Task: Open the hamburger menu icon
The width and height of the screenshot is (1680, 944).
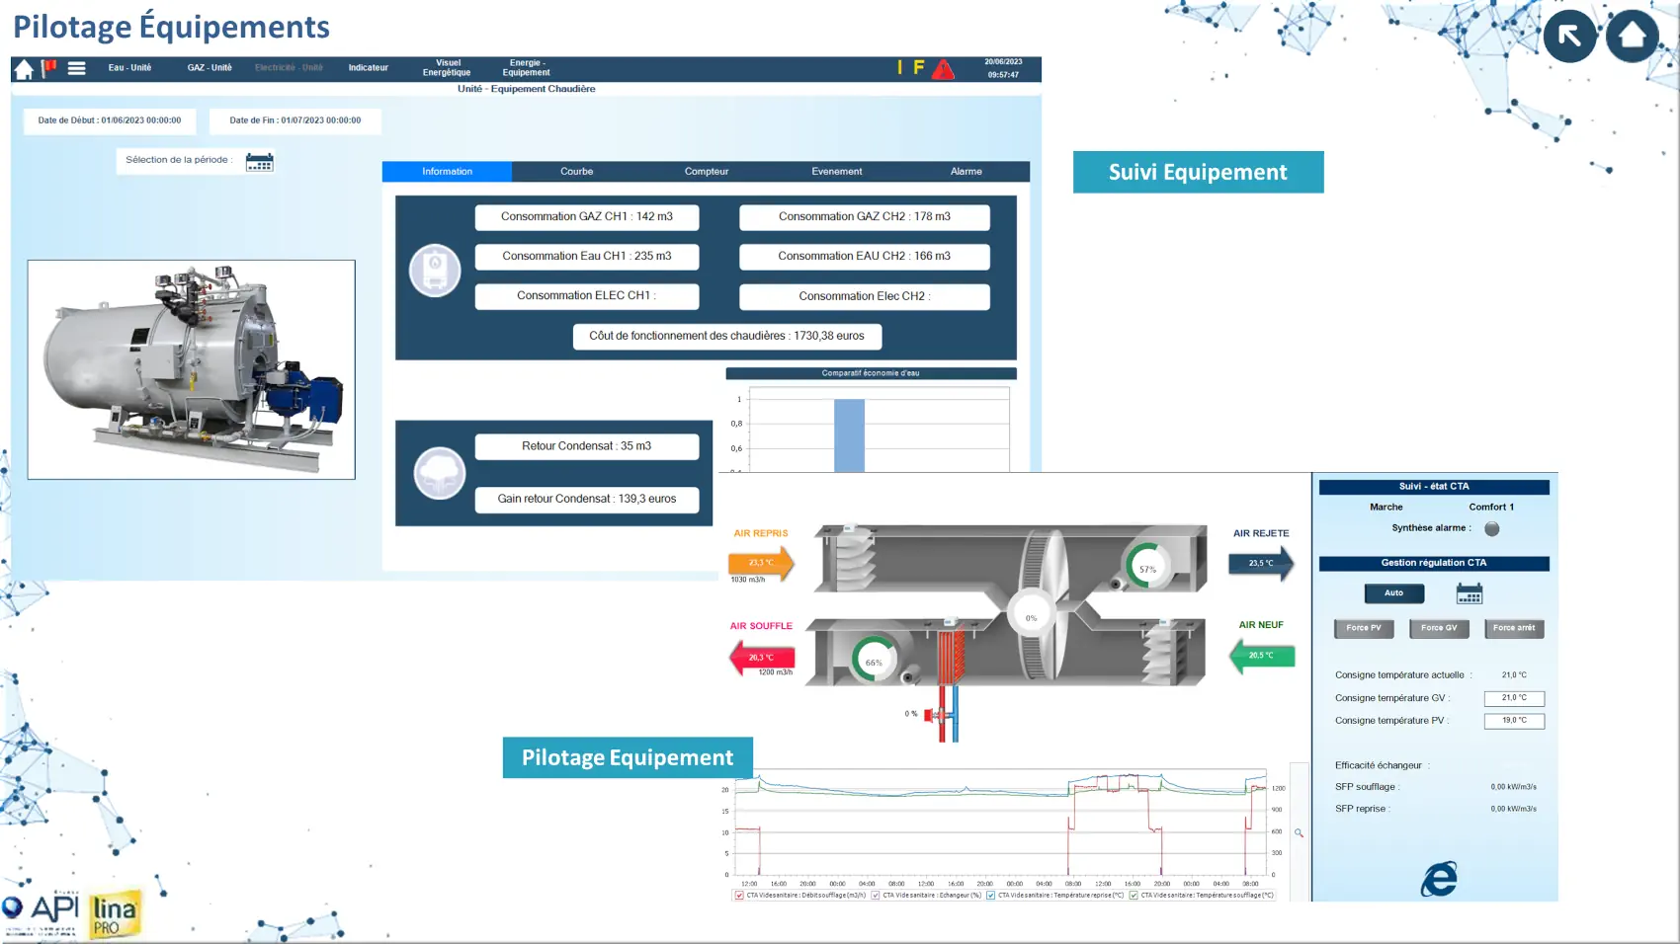Action: (x=76, y=68)
